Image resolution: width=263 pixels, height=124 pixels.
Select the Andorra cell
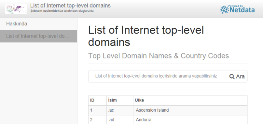click(x=190, y=120)
